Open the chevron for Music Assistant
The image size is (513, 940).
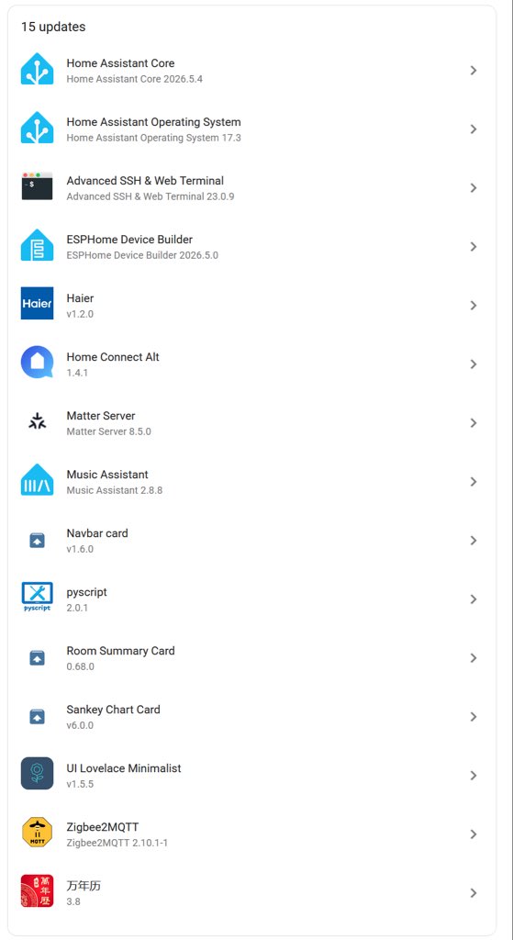pos(474,481)
